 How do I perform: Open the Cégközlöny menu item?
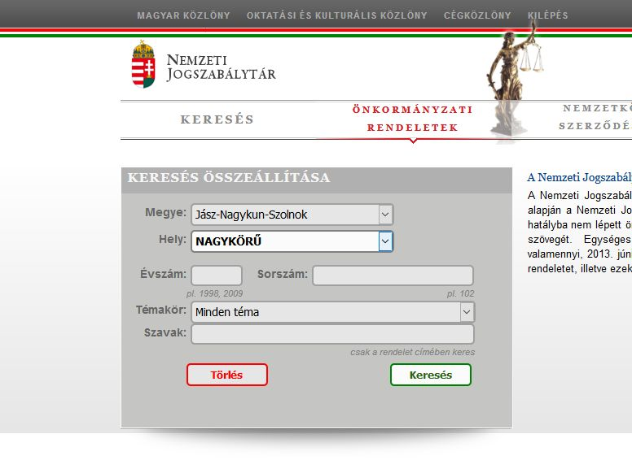(477, 15)
